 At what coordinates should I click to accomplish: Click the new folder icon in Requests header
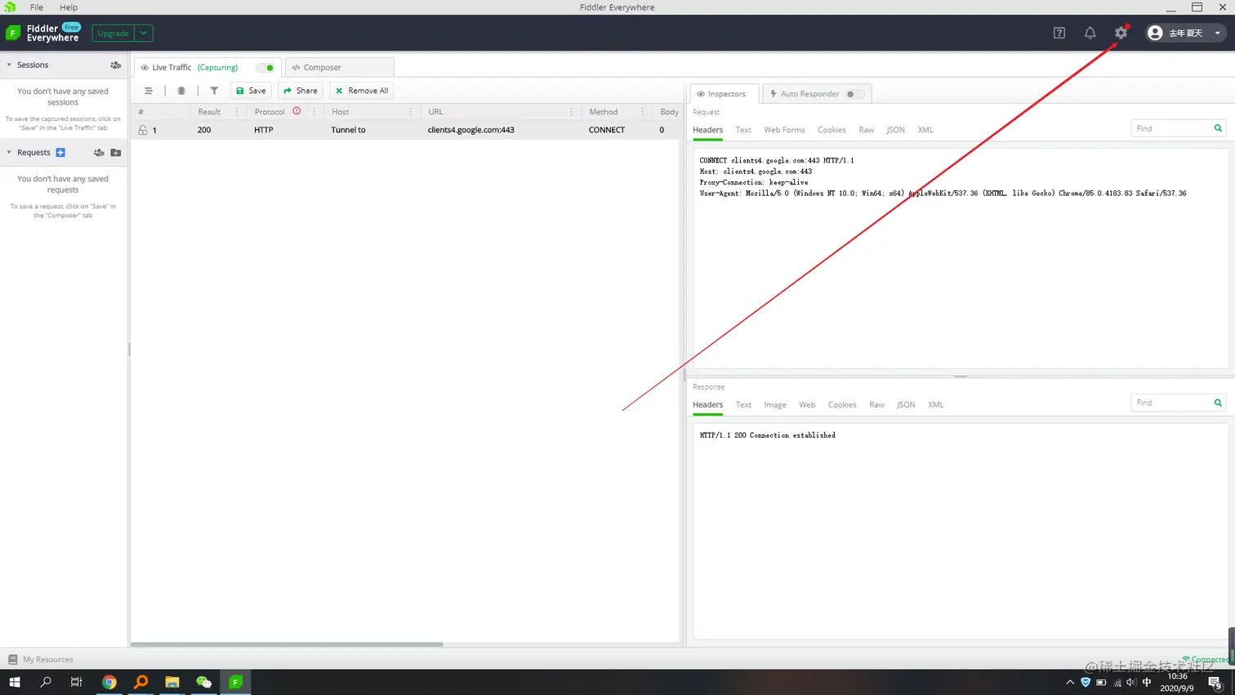coord(116,153)
